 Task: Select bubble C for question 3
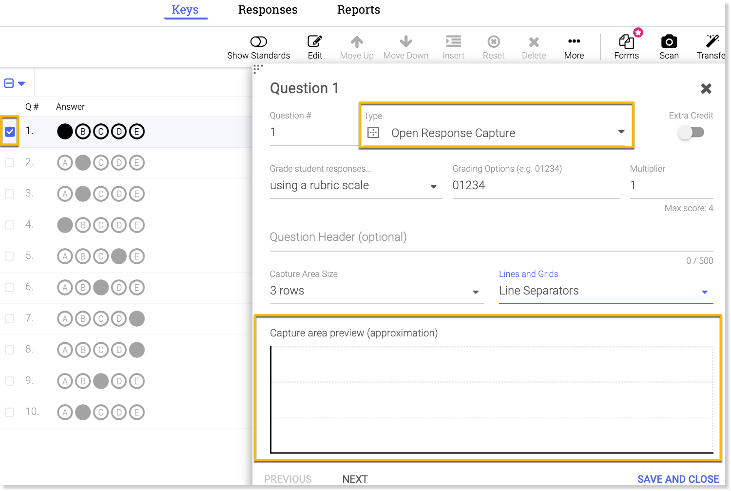click(x=101, y=194)
